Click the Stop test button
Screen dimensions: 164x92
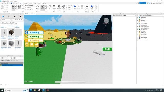pyautogui.click(x=82, y=7)
